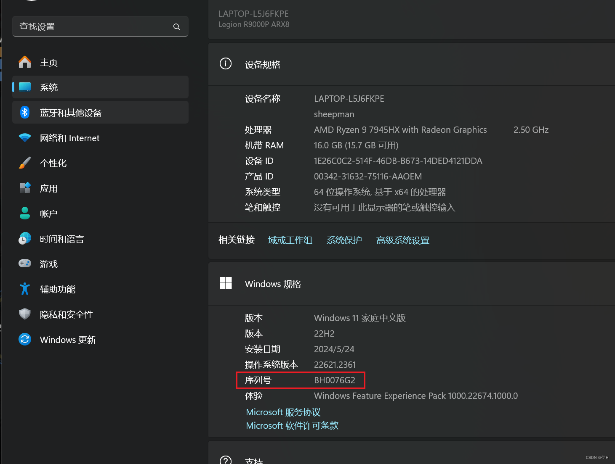The width and height of the screenshot is (615, 464).
Task: Open the 高级系统设置 link
Action: coord(403,240)
